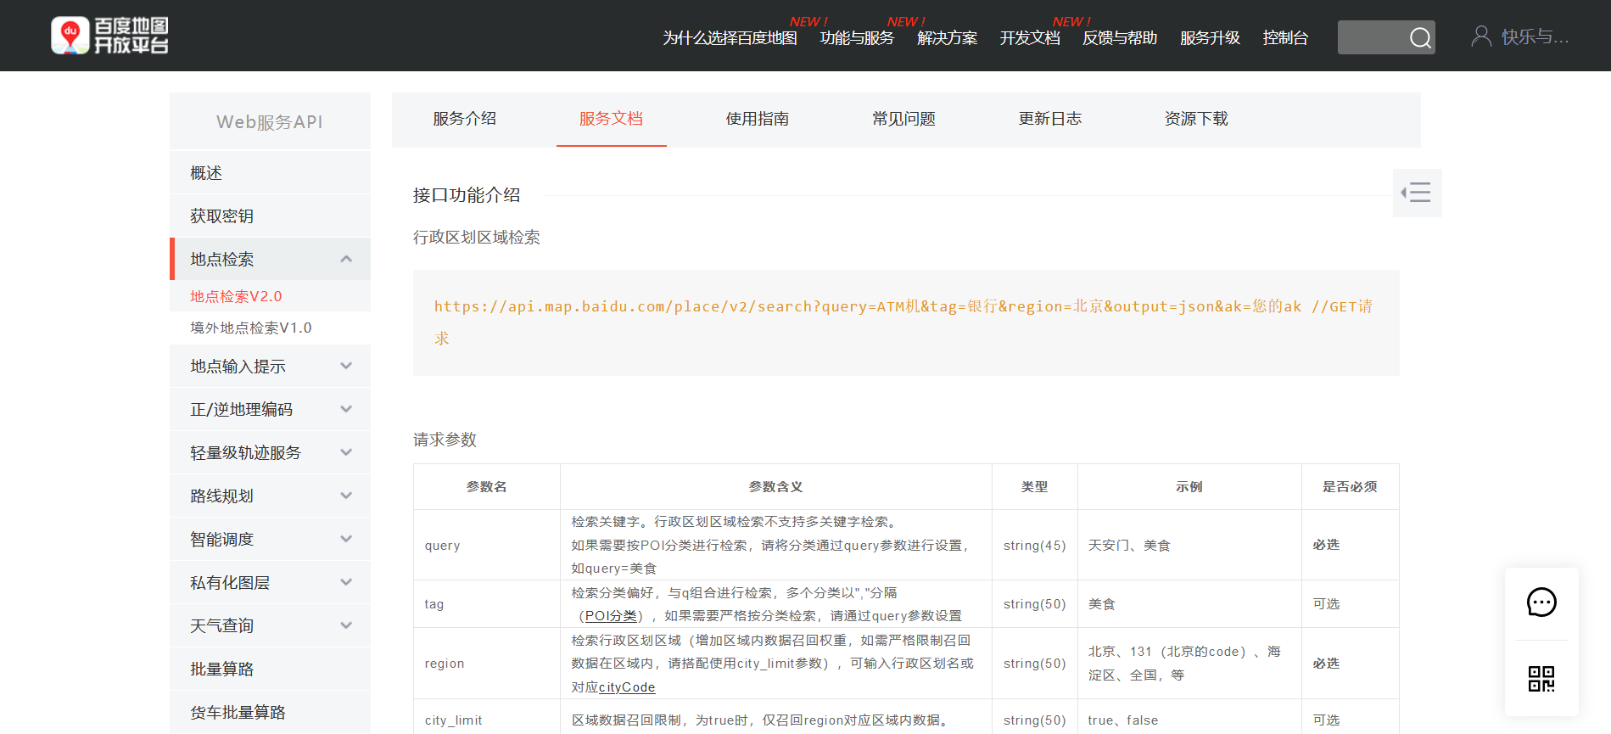Click the API request URL code block

[906, 322]
